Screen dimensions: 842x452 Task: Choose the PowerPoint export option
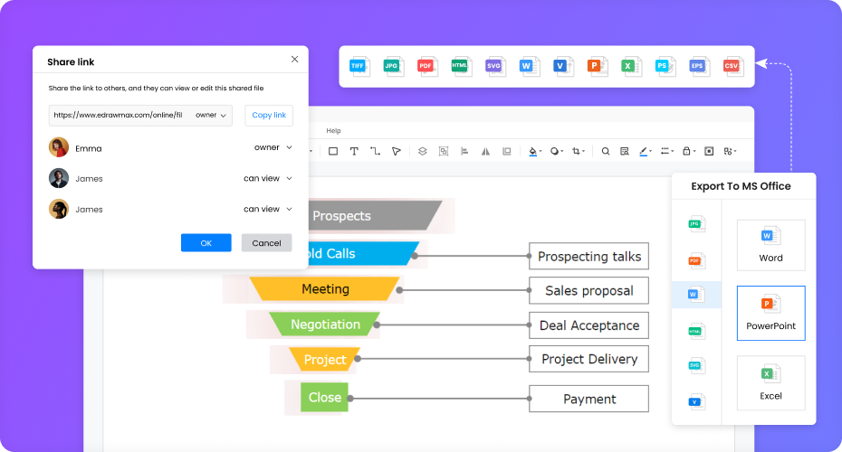(x=770, y=313)
